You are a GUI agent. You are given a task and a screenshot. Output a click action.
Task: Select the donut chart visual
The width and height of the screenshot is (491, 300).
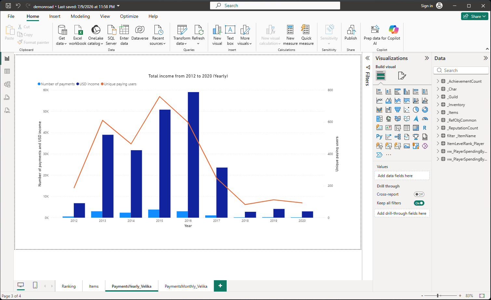[x=425, y=110]
